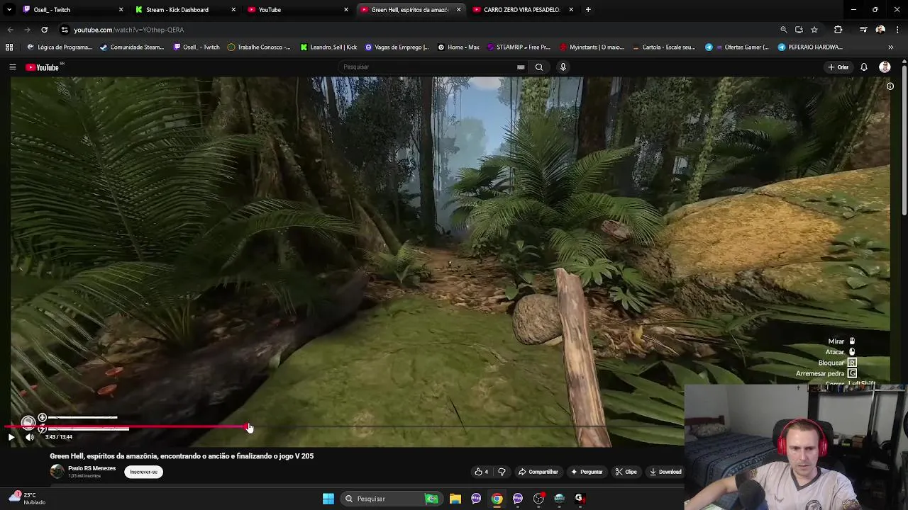Image resolution: width=908 pixels, height=510 pixels.
Task: Open Vagas de Emprego bookmark
Action: click(x=397, y=47)
